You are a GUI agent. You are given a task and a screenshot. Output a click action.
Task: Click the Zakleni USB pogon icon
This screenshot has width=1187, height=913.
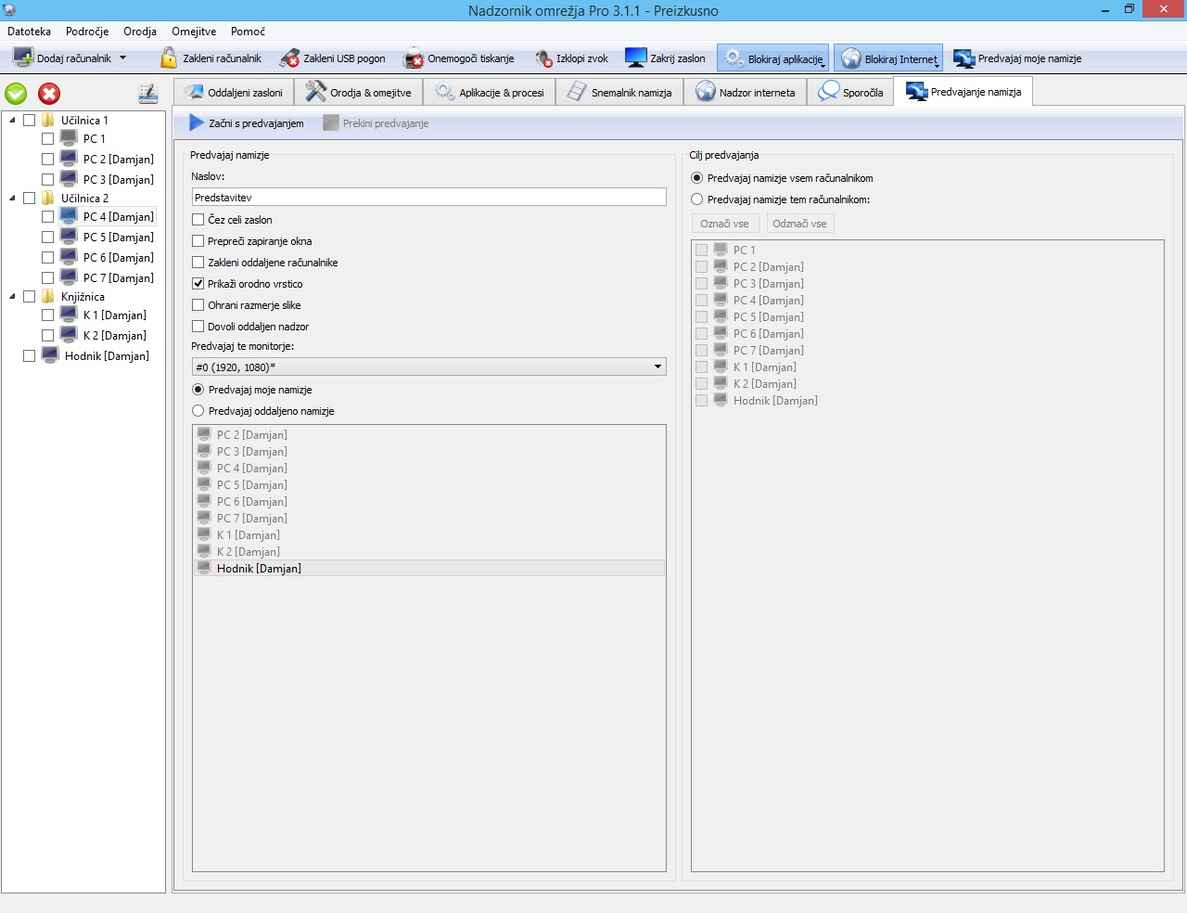(x=289, y=58)
